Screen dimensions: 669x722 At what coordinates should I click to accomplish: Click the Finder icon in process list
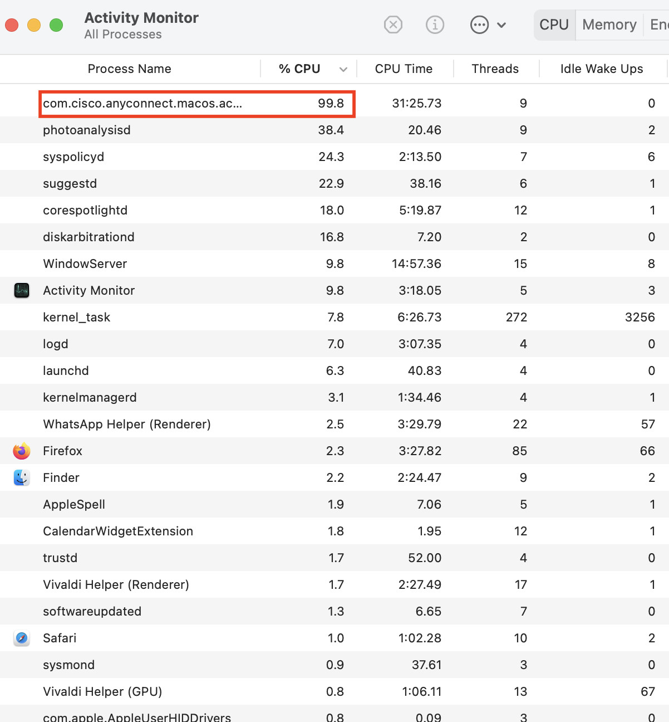point(22,477)
